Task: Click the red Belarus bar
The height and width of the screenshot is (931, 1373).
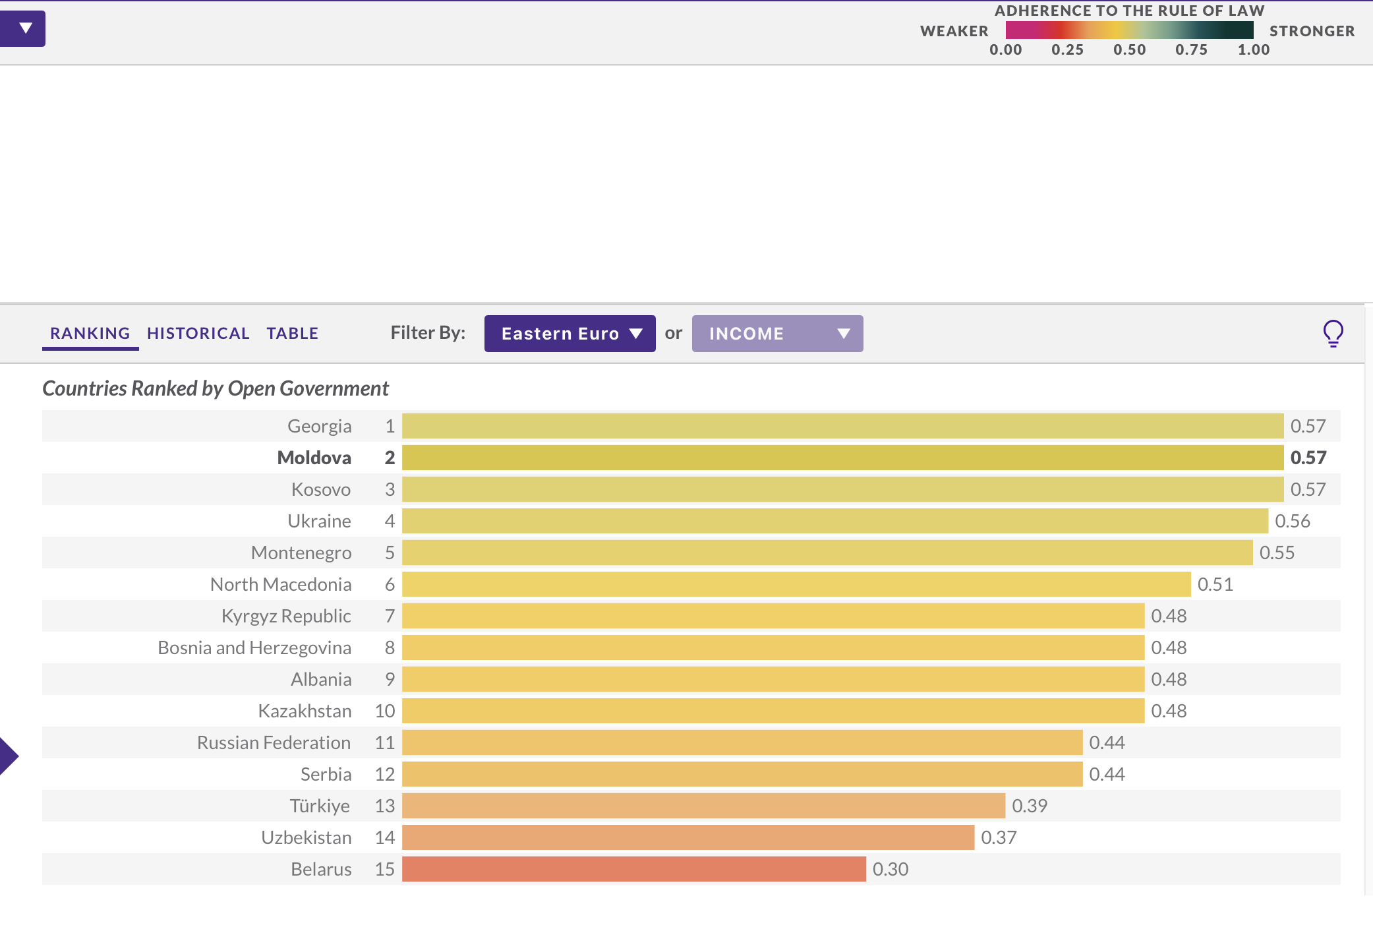Action: pos(633,869)
